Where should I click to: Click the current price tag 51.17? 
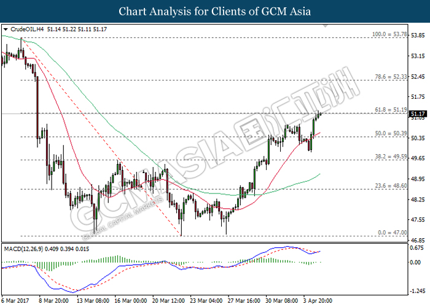tap(418, 114)
